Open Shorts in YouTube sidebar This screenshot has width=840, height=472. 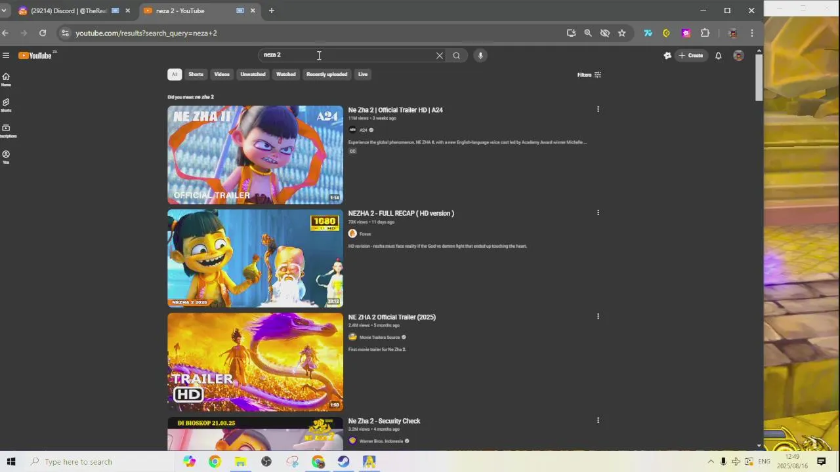click(x=6, y=105)
